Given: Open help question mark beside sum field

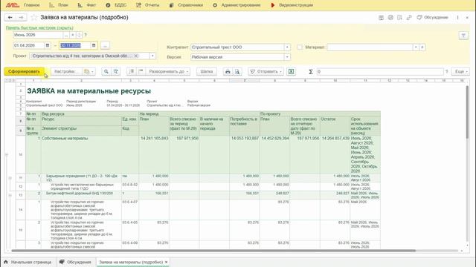Looking at the screenshot, I should tap(446, 72).
